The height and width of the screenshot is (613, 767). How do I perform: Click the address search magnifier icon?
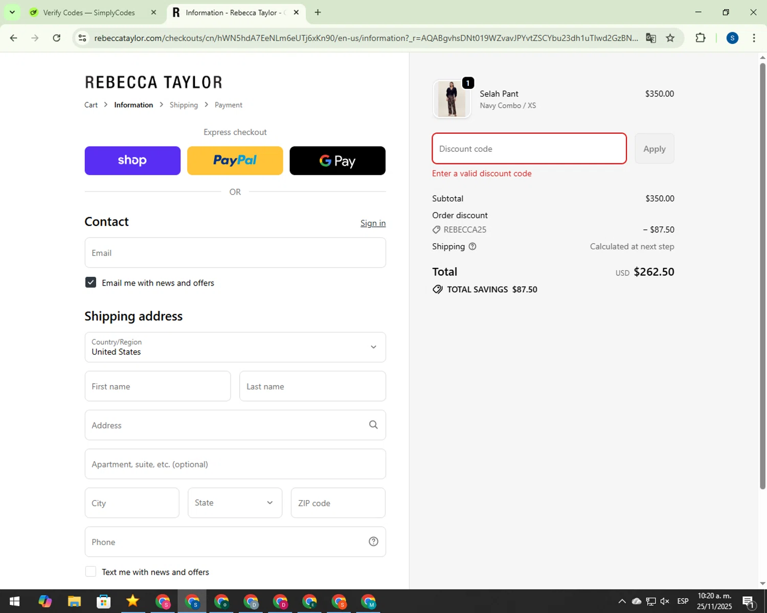373,425
